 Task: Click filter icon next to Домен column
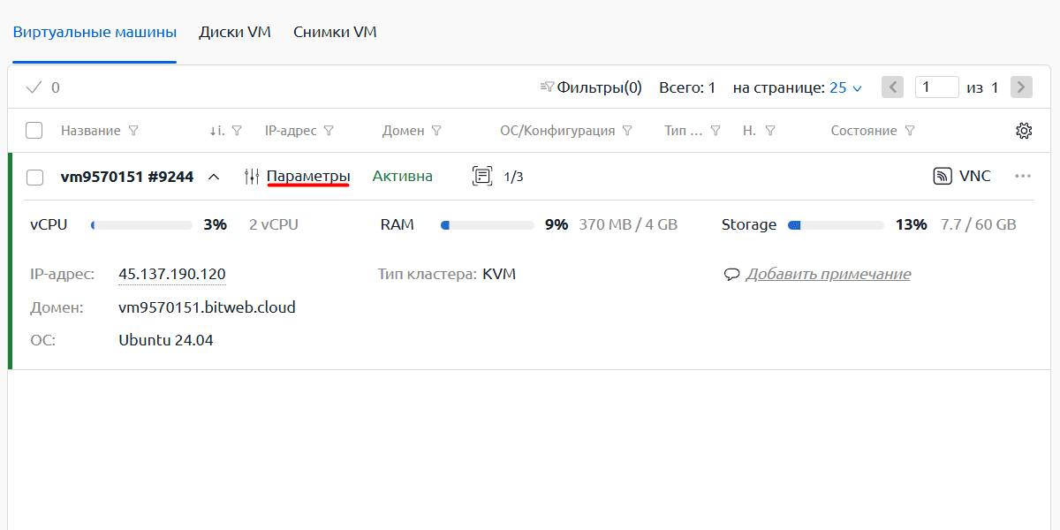point(436,131)
